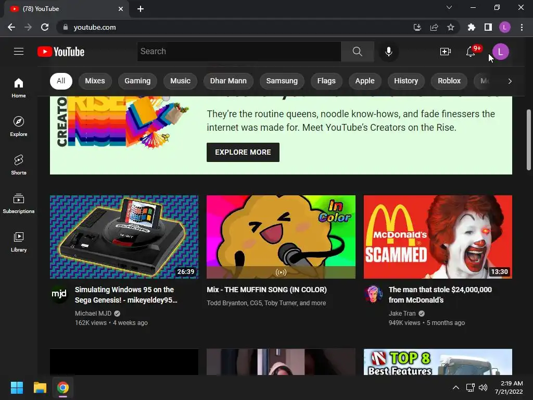Open Top 8 Best Features thumbnail
Screen dimensions: 533x400
point(438,362)
